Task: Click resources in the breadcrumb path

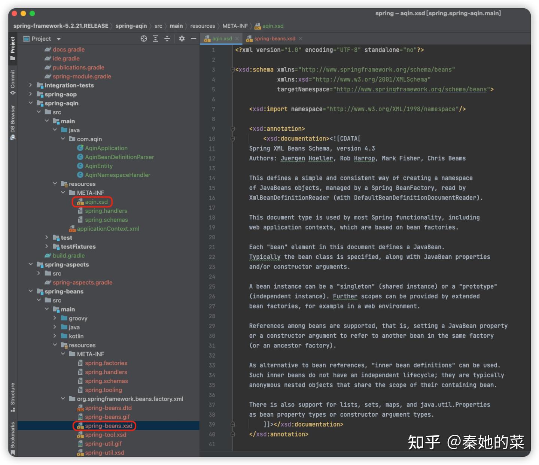Action: pos(202,26)
